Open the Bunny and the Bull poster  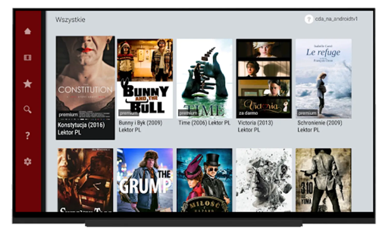pos(145,78)
